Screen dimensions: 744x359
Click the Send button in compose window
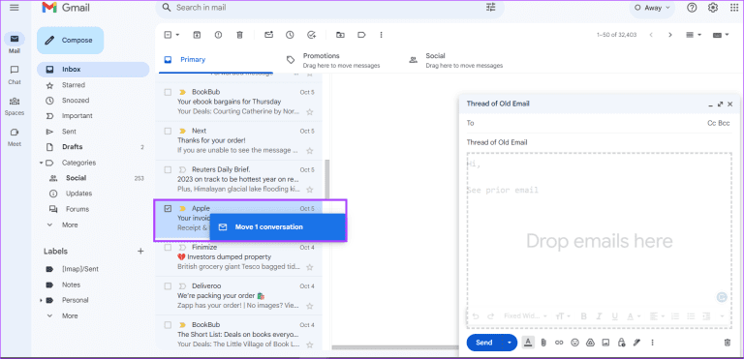(x=484, y=343)
